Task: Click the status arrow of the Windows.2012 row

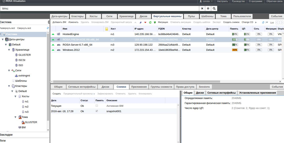Action: [53, 50]
